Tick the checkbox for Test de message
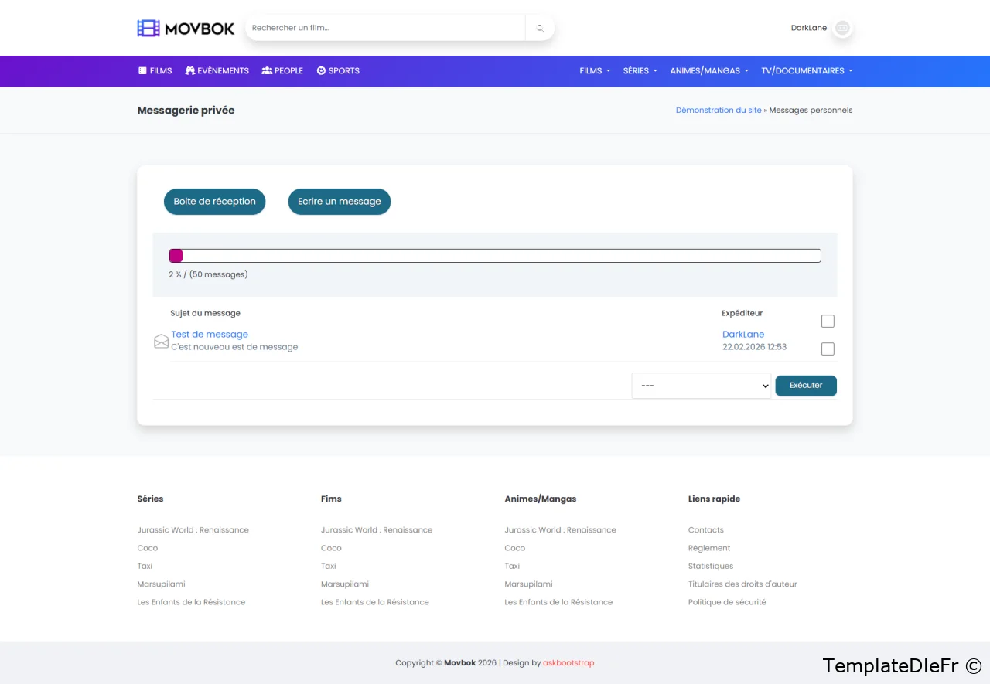 (x=828, y=349)
